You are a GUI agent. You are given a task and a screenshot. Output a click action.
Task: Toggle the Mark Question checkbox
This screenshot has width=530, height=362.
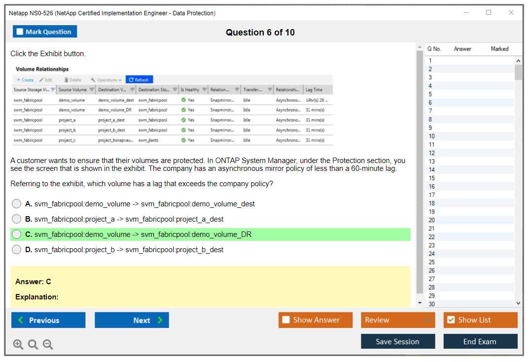pos(20,32)
